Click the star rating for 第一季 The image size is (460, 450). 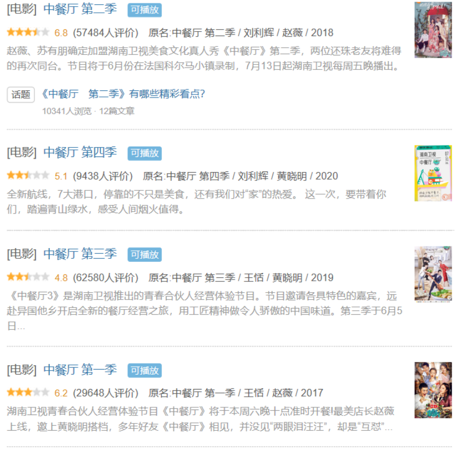[28, 392]
